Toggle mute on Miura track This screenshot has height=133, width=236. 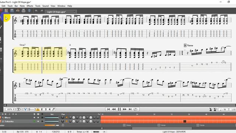point(38,117)
